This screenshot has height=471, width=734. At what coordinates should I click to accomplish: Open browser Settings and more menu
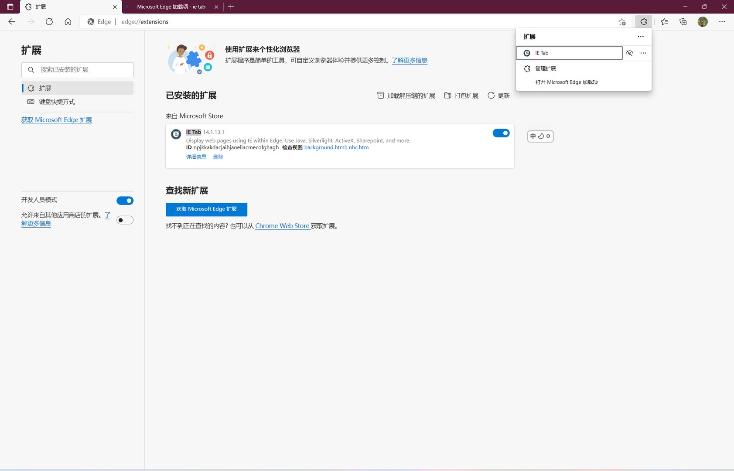click(x=722, y=22)
